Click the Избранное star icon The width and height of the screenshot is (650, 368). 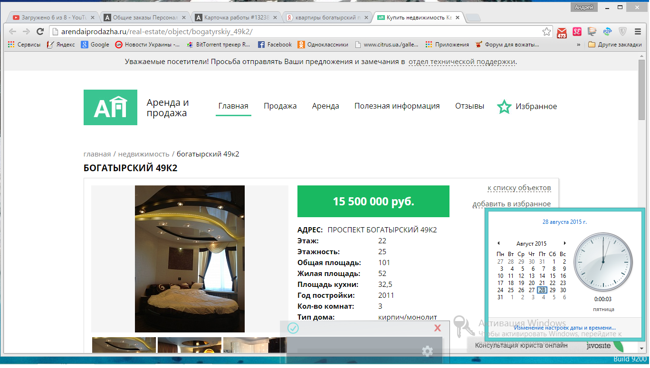tap(504, 107)
